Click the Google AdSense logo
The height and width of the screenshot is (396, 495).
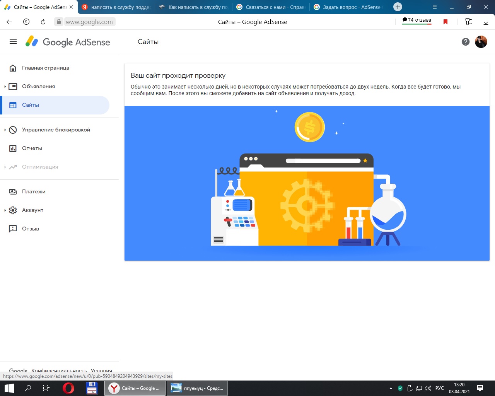coord(68,42)
